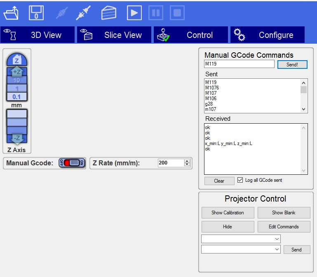Move Z axis up 0.1 mm

tap(16, 97)
